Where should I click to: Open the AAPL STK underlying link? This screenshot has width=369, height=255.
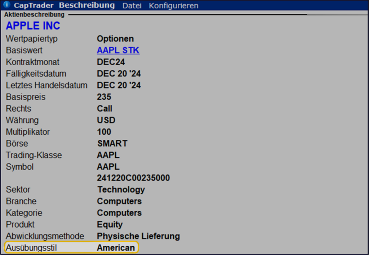pyautogui.click(x=118, y=50)
